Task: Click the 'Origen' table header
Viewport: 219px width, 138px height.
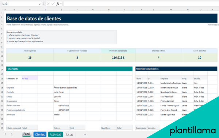Action: 61,128
